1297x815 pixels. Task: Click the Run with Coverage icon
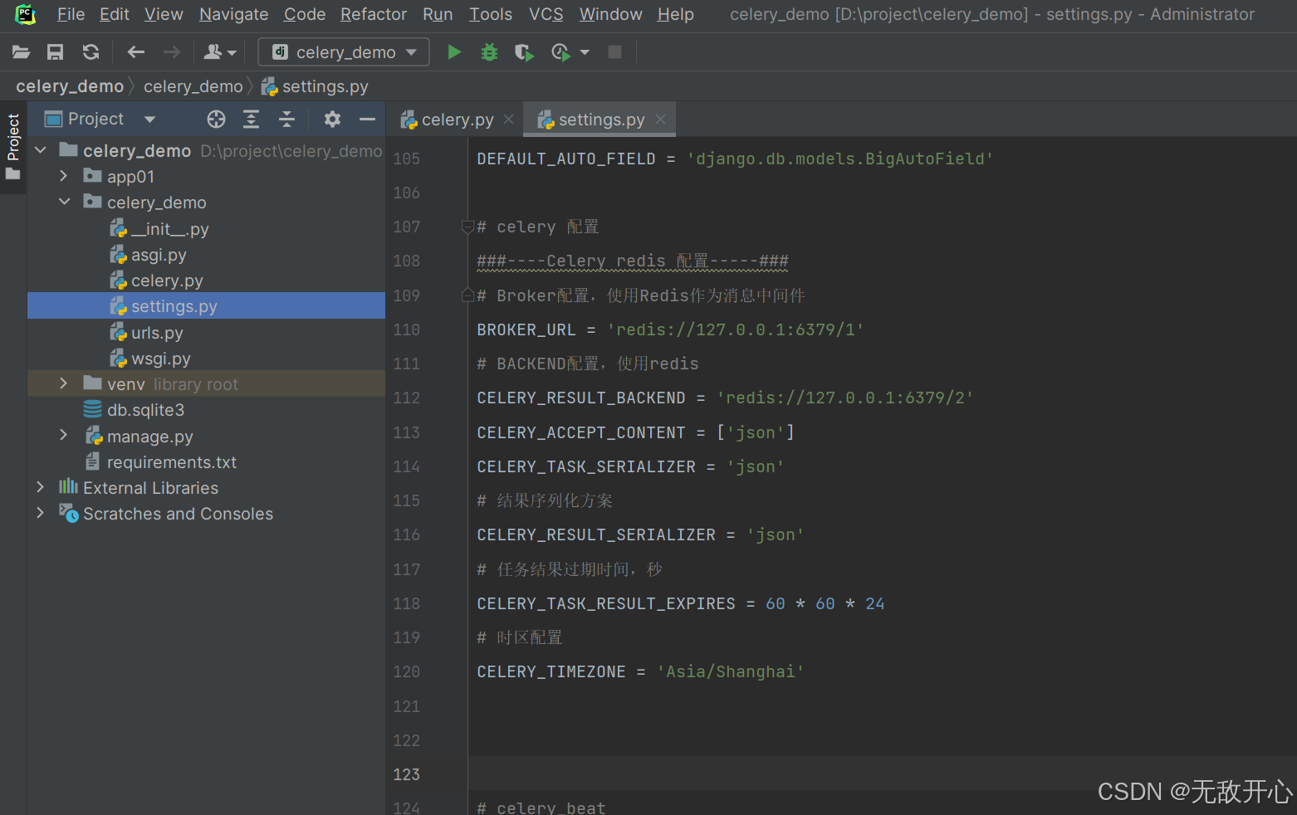[x=524, y=52]
